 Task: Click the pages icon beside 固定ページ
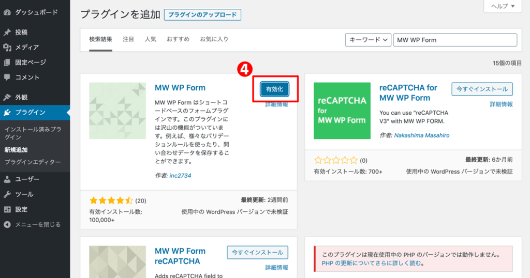point(7,63)
